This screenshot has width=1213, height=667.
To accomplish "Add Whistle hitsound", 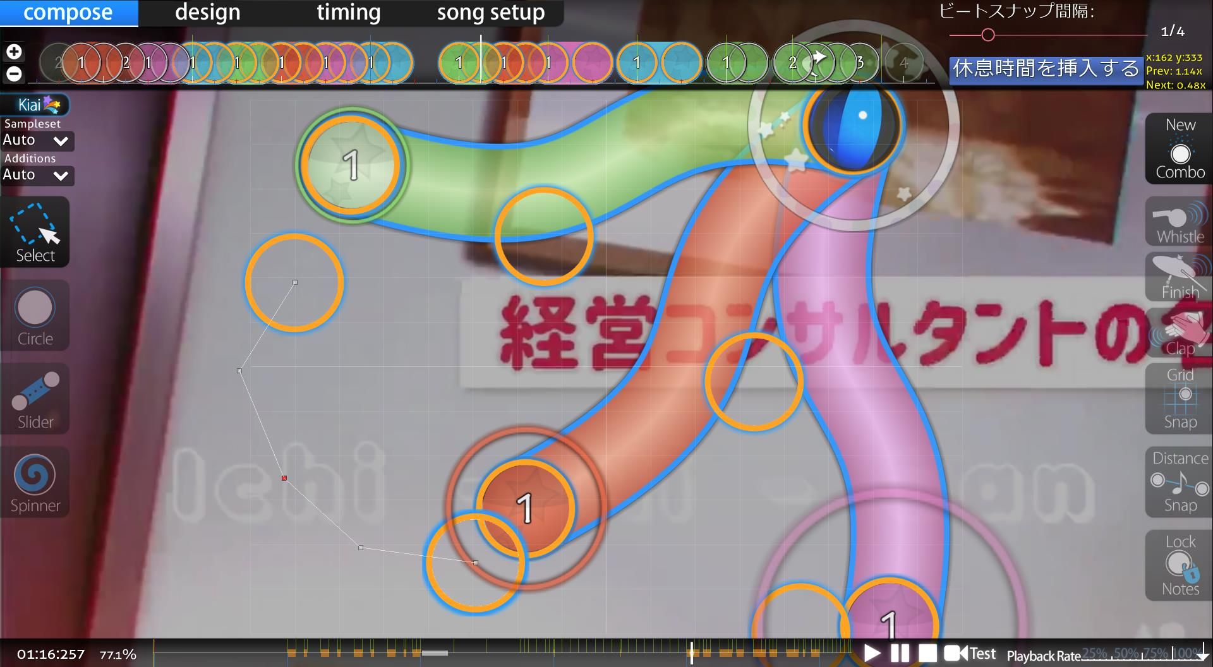I will (1179, 222).
